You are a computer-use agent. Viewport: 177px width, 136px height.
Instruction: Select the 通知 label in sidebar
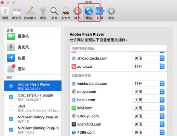coord(22,69)
